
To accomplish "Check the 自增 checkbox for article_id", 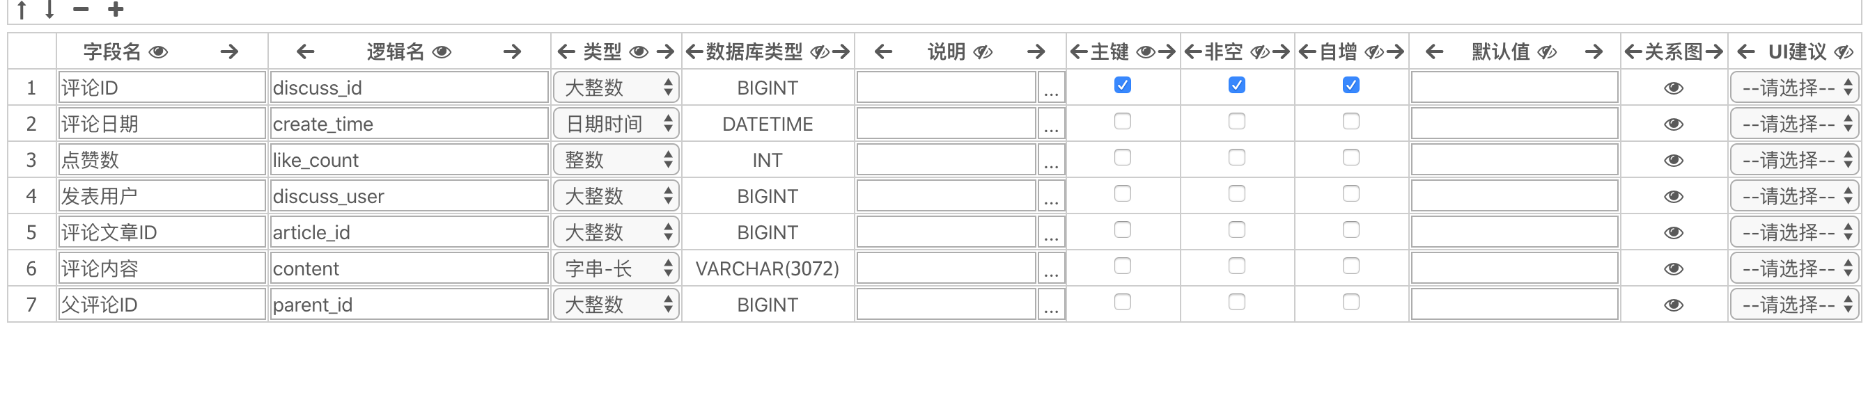I will click(1351, 230).
